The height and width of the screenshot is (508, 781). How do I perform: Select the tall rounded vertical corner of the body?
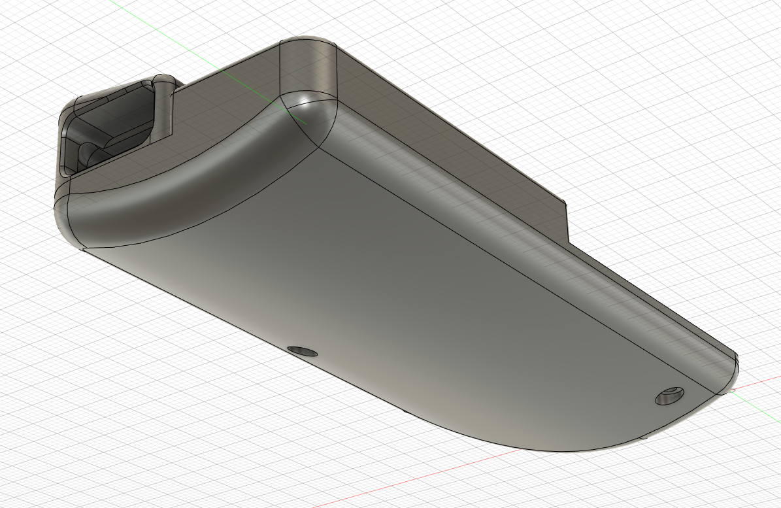(x=309, y=67)
